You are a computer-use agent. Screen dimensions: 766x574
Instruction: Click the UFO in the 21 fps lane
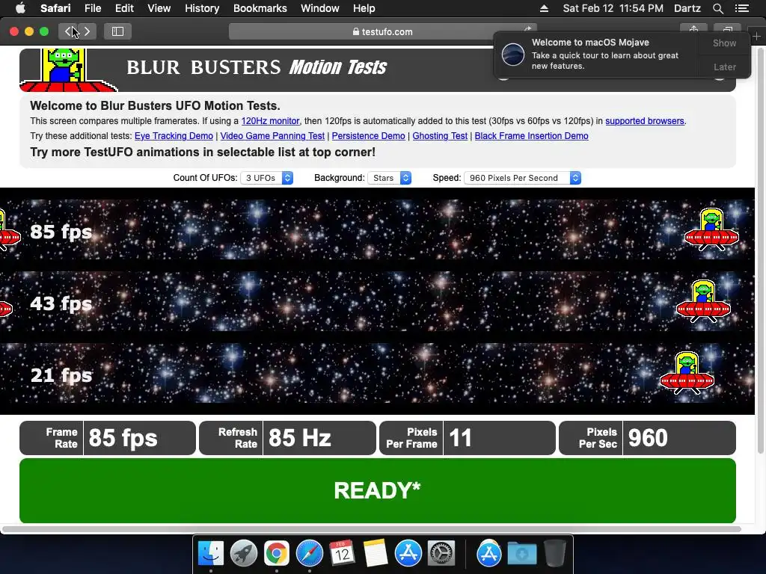[687, 373]
